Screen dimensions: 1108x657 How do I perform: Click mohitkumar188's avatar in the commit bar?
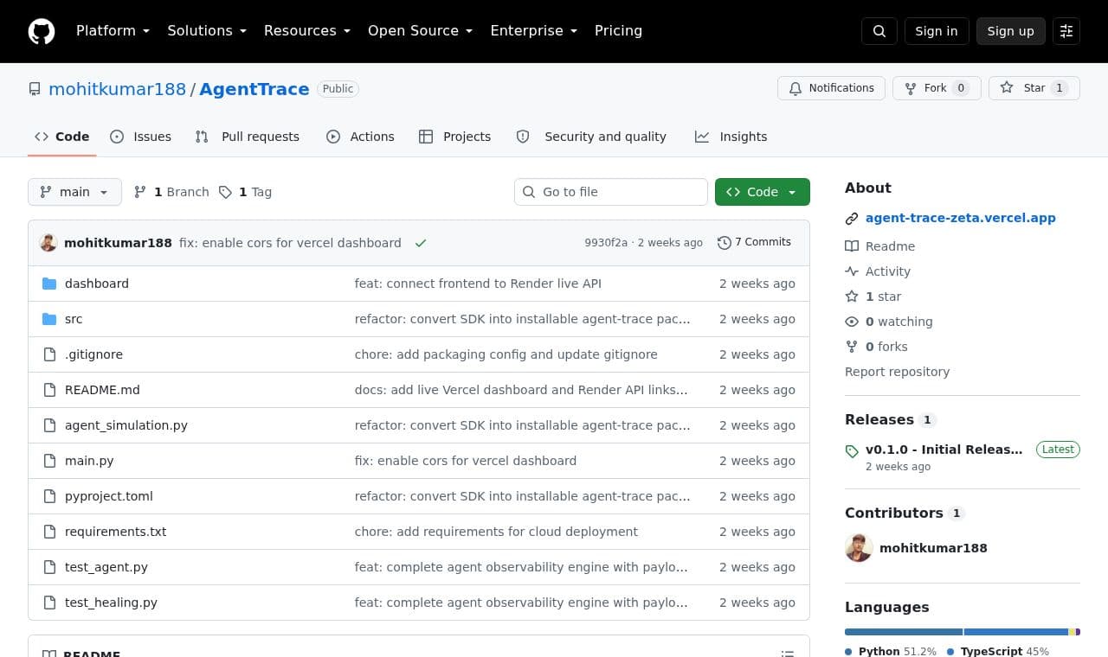48,243
